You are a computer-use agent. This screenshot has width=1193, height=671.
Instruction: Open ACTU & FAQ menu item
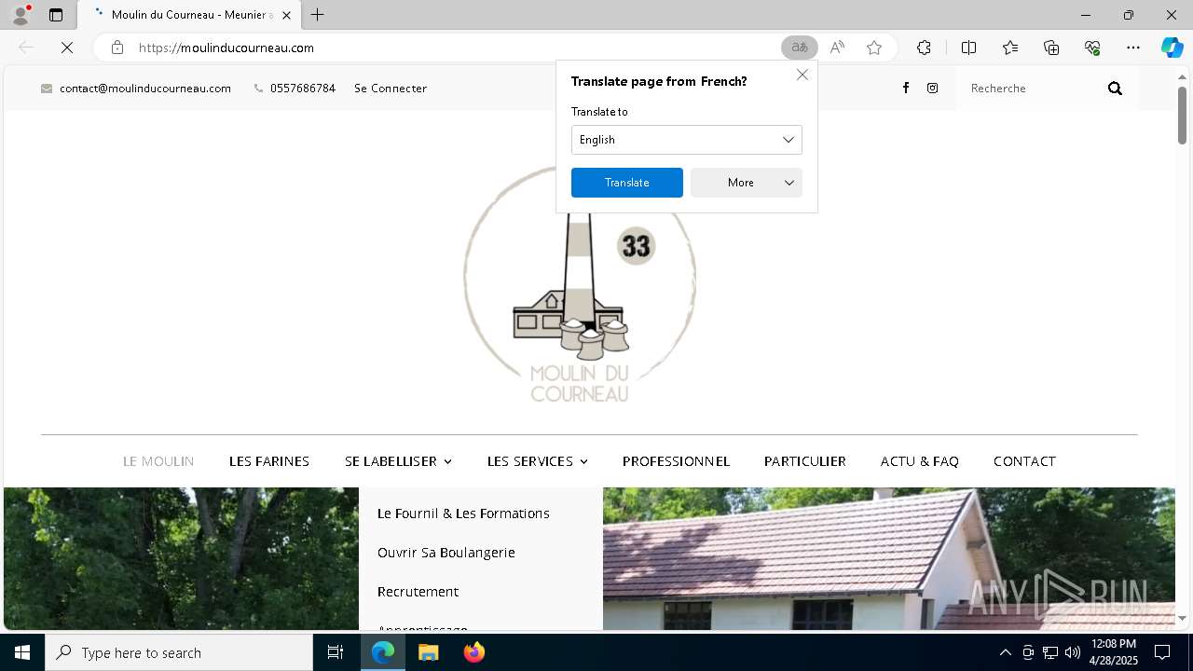(920, 461)
